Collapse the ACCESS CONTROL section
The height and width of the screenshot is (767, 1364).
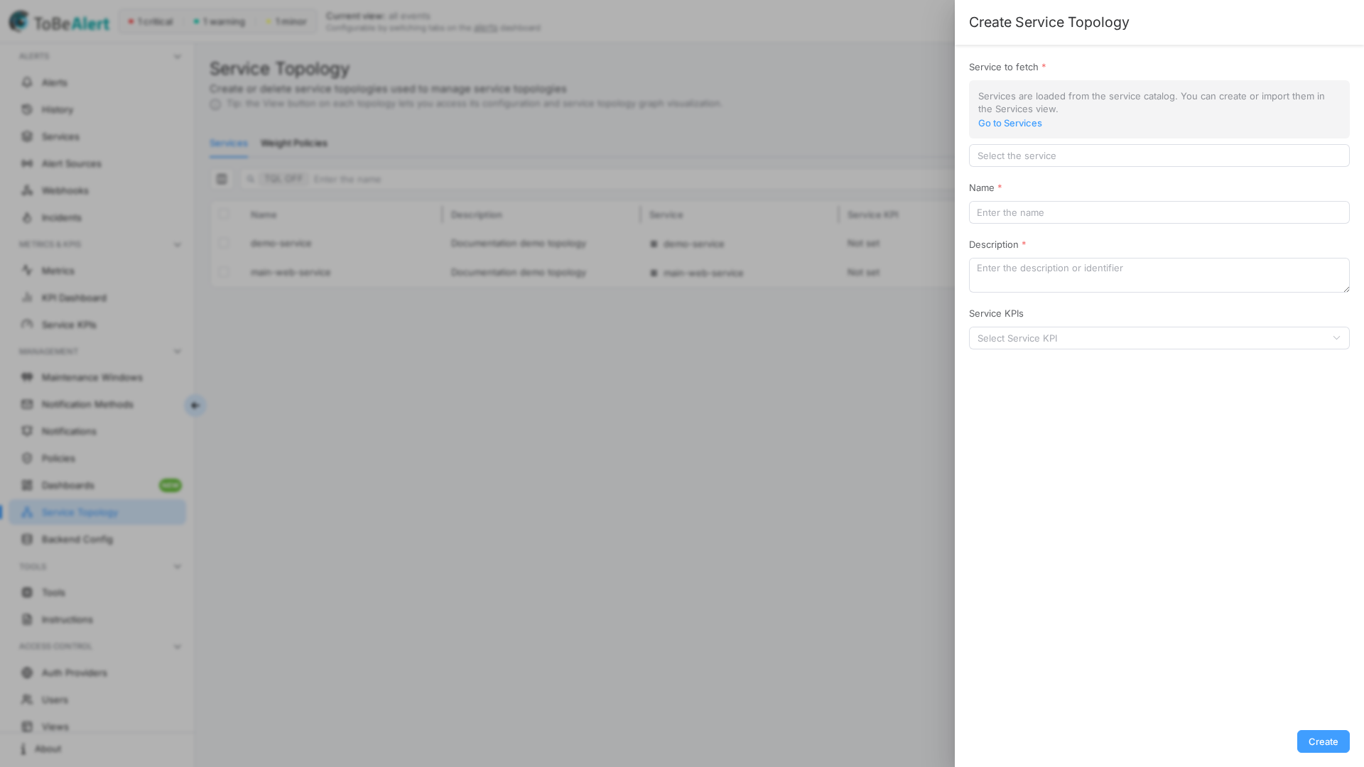click(x=177, y=646)
